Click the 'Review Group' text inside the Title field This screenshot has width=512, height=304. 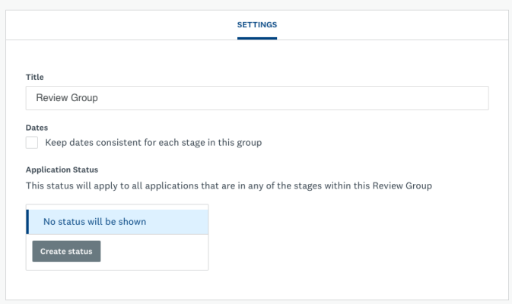[x=67, y=98]
